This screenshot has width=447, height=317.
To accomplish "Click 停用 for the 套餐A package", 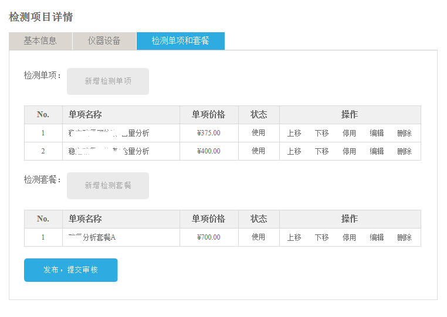I will [x=349, y=237].
